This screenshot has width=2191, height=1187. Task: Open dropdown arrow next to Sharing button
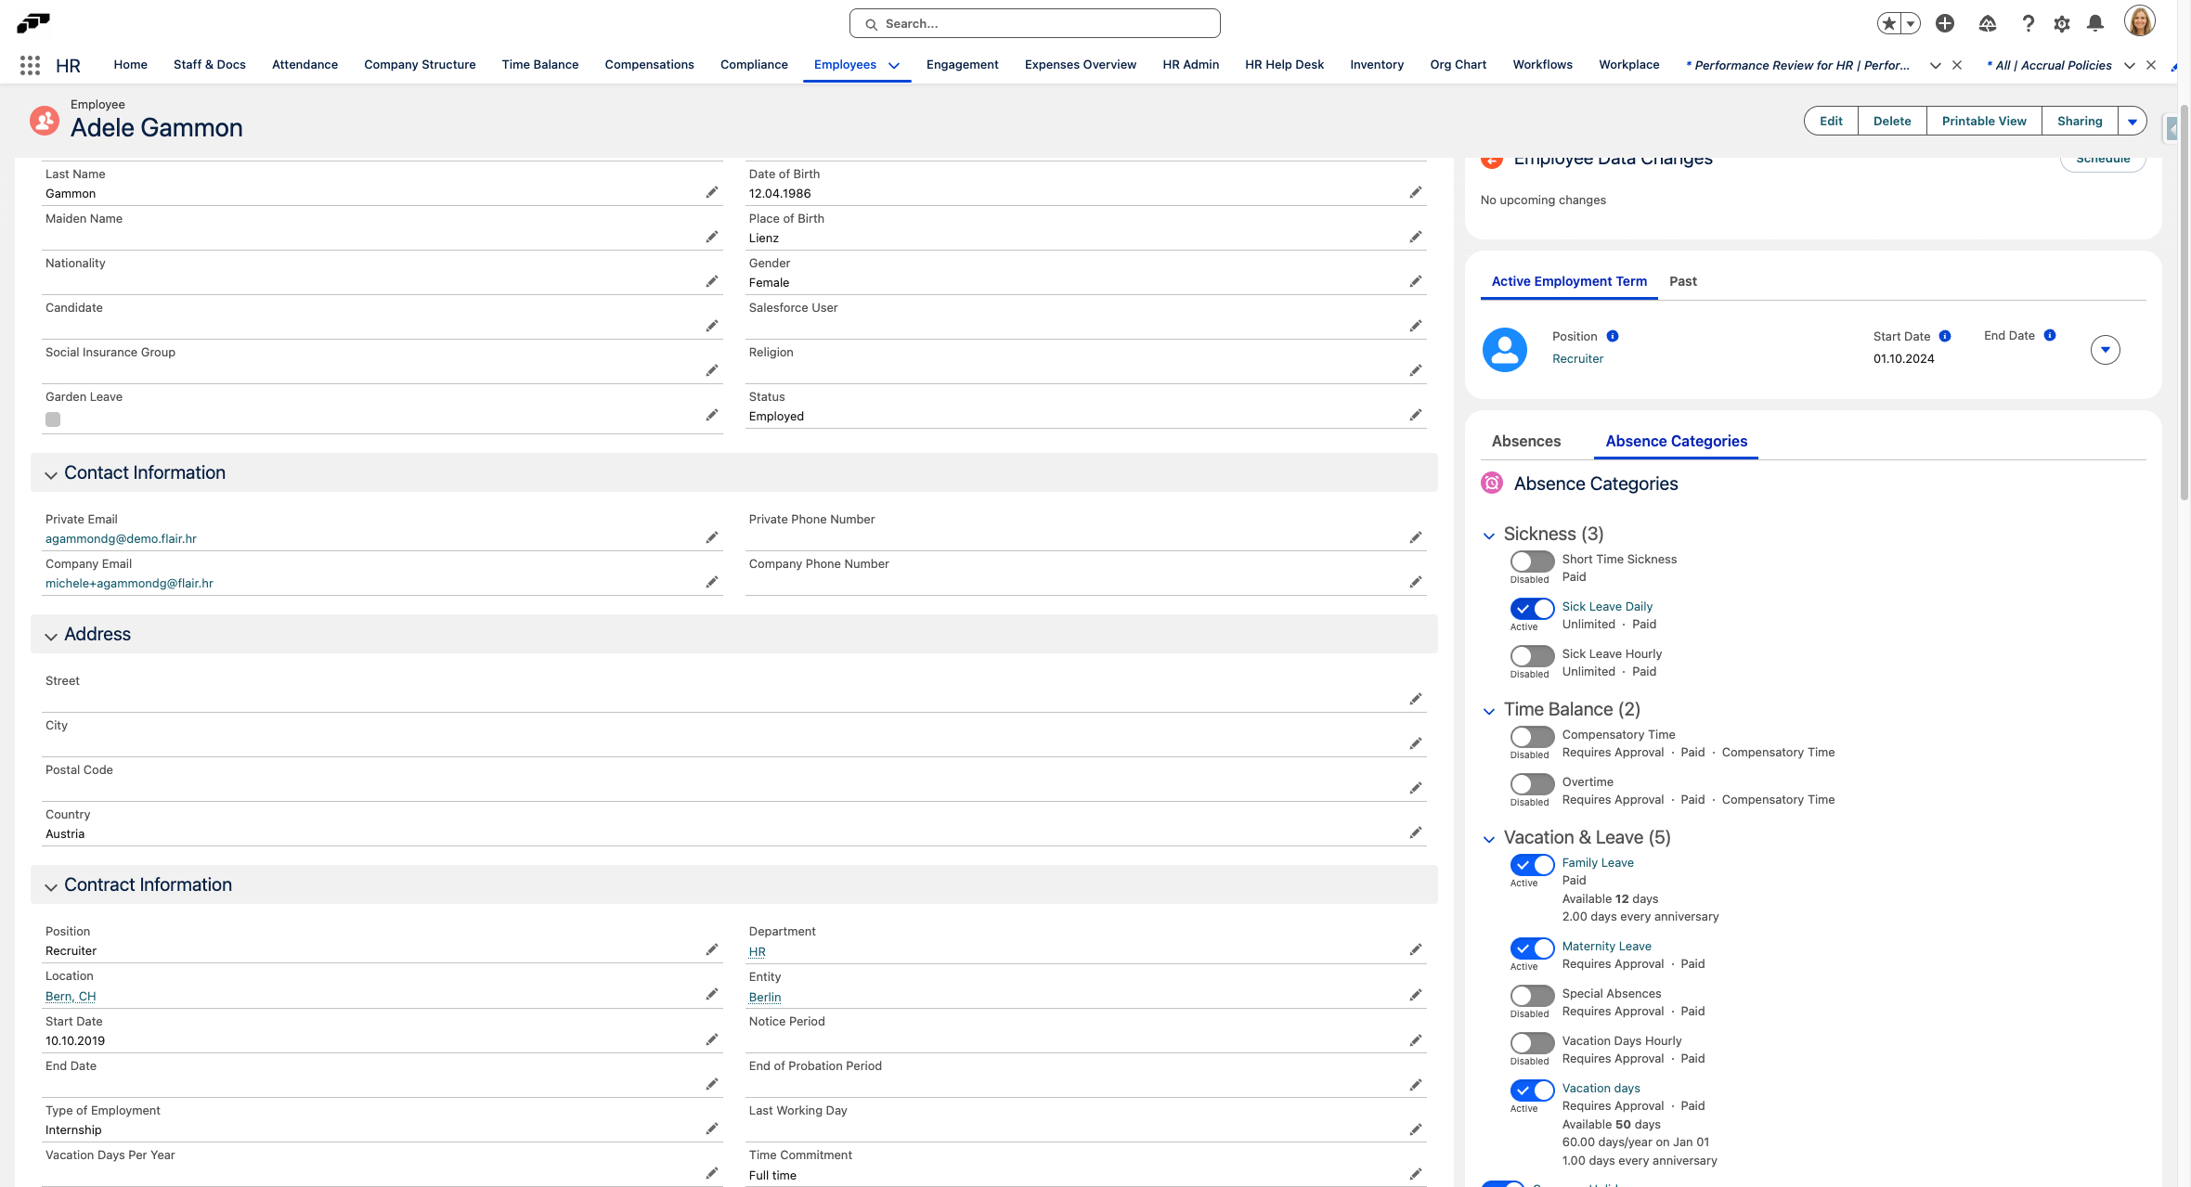2133,122
